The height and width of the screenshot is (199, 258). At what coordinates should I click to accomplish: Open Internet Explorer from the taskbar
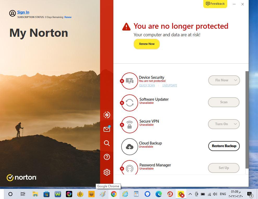(x=125, y=194)
